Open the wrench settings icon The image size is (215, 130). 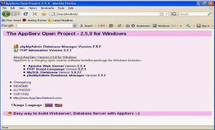188,26
